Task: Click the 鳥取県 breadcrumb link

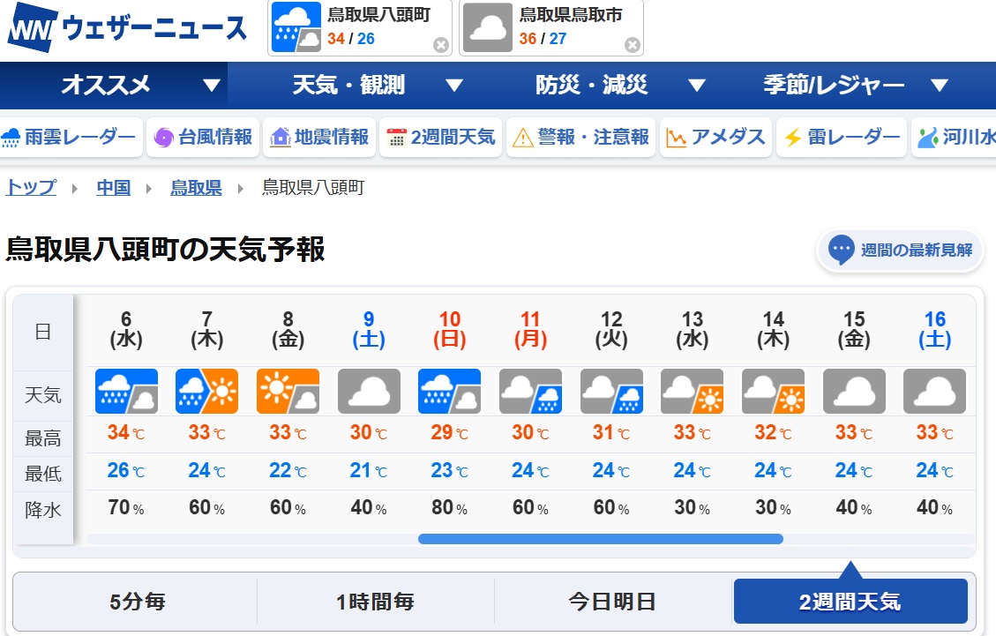Action: pos(196,188)
